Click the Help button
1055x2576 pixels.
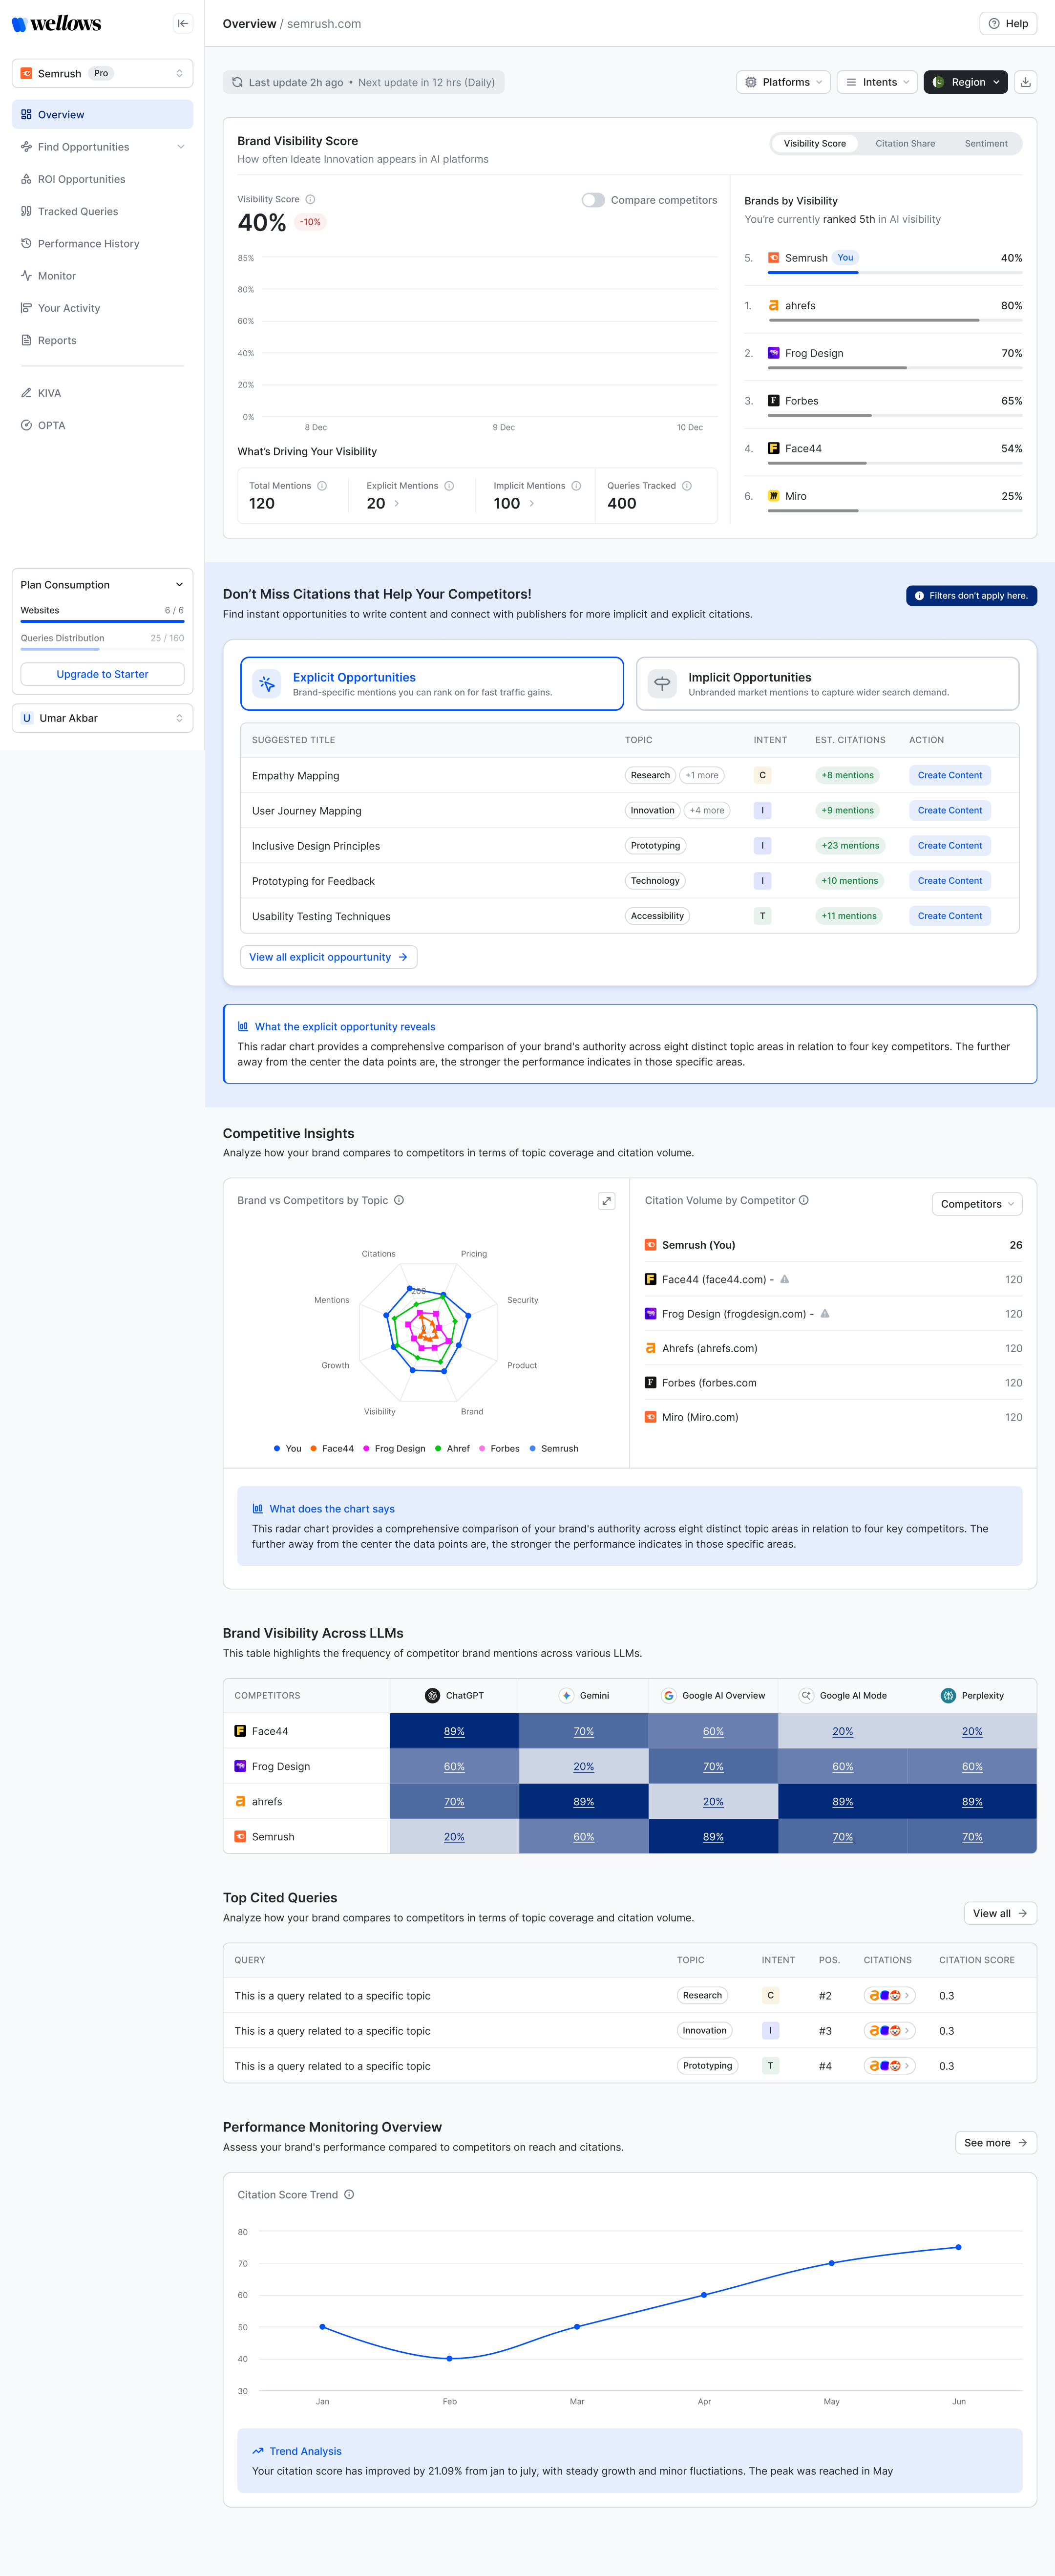click(x=1008, y=23)
